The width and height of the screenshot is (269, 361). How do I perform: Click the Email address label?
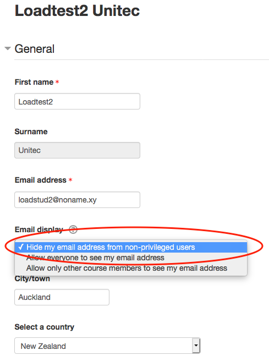tap(41, 180)
